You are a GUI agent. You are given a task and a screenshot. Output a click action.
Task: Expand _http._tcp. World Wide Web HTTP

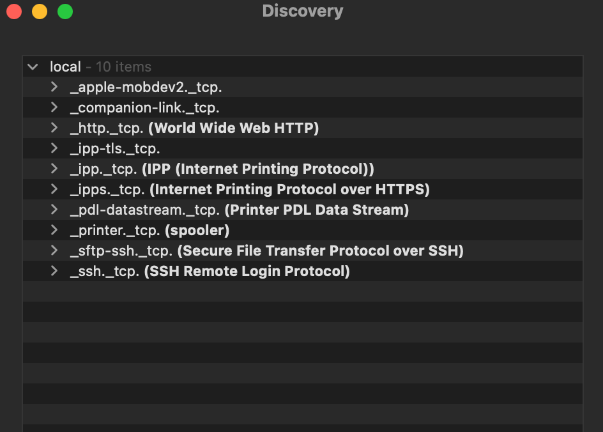pos(54,128)
